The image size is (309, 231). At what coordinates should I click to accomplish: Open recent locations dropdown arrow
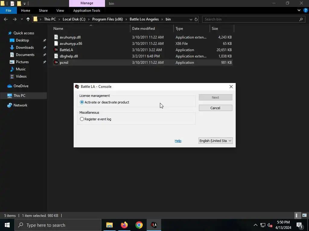click(22, 19)
